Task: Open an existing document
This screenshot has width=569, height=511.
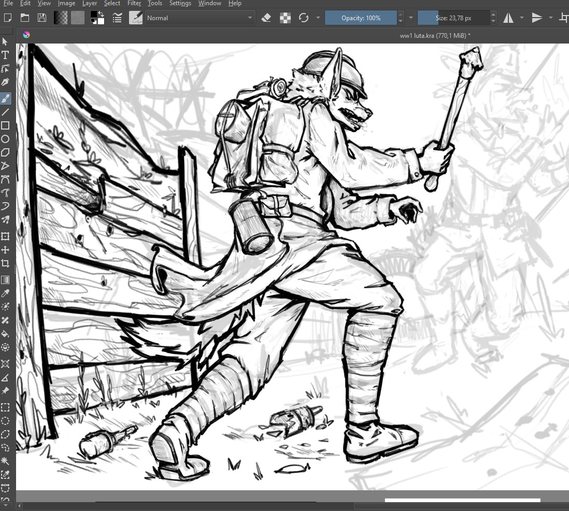Action: (25, 18)
